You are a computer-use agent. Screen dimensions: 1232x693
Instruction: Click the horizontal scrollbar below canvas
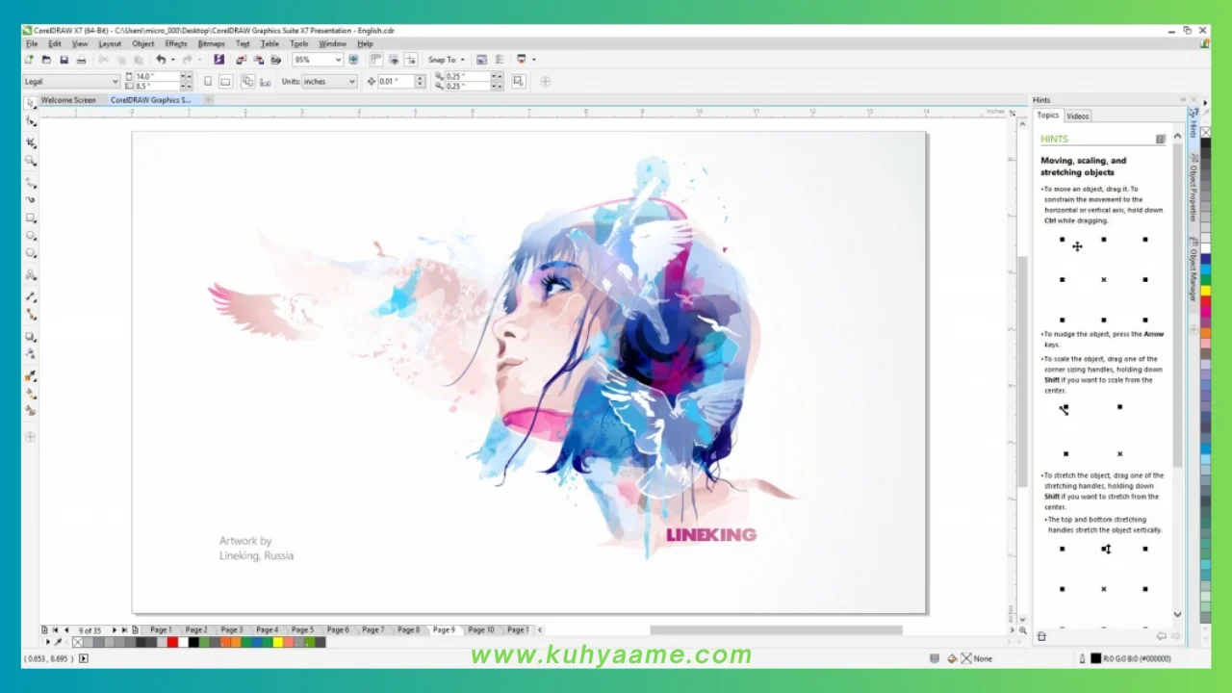pyautogui.click(x=775, y=630)
